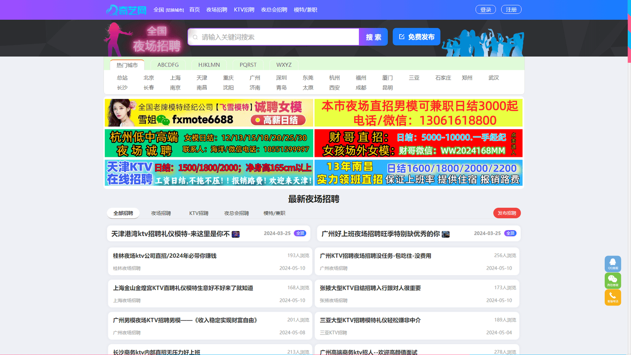Open the 切换城市 city switcher
631x355 pixels.
(175, 10)
